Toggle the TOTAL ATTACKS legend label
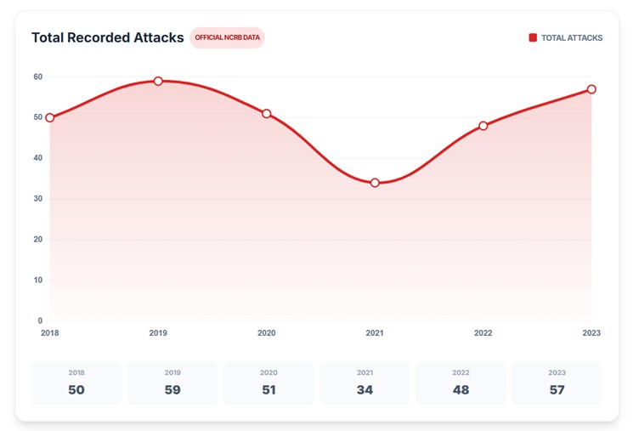 [572, 38]
